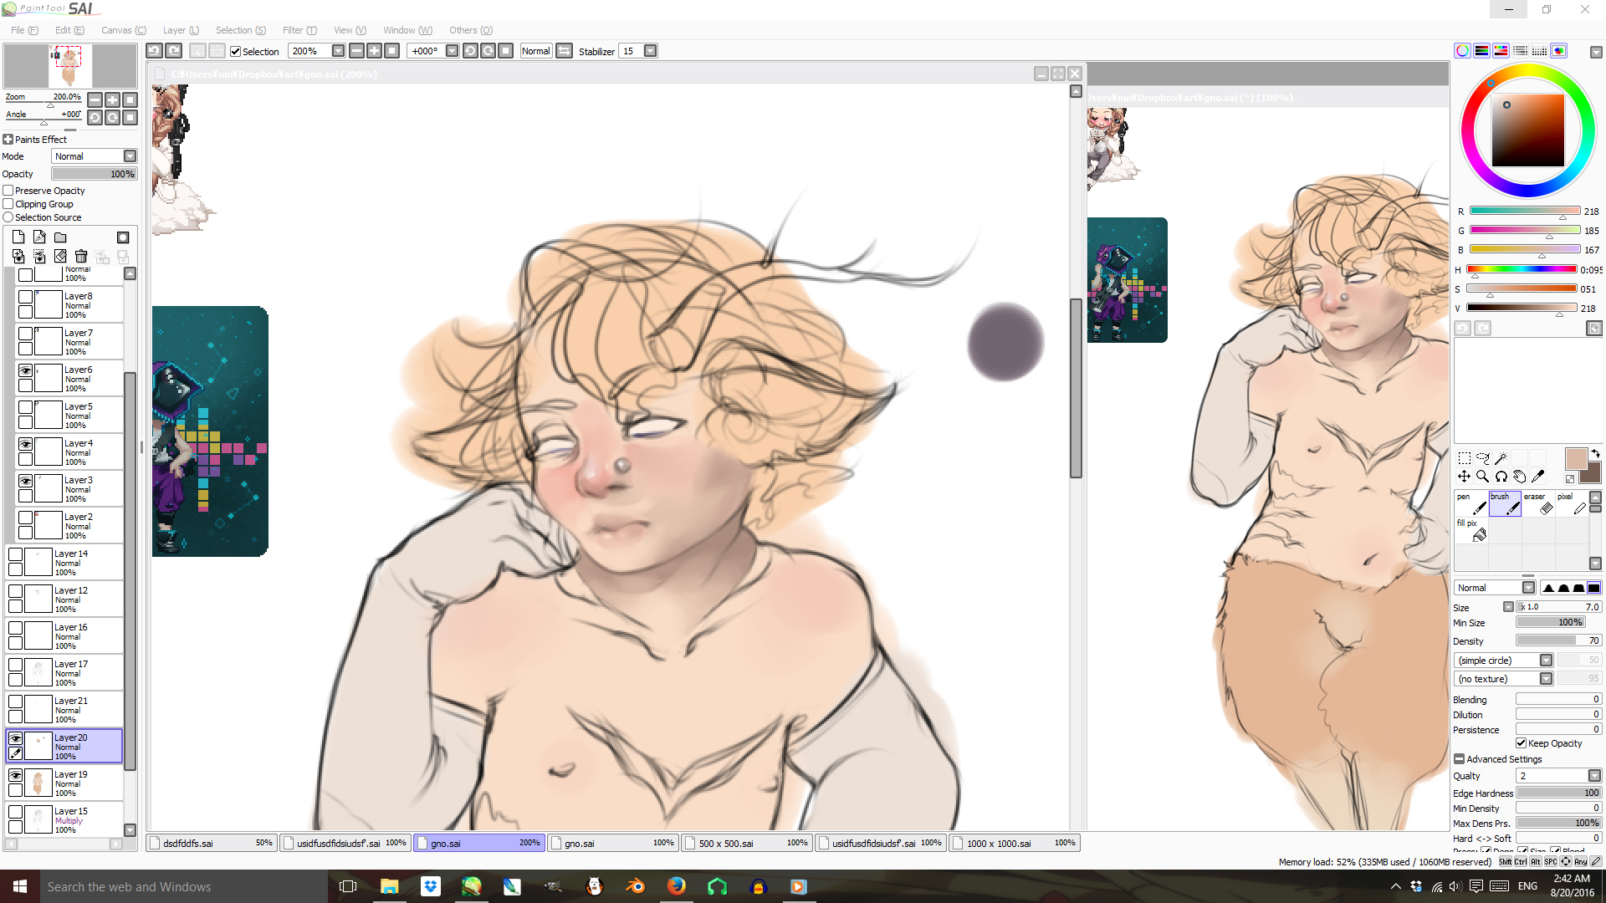Select the hand pan tool
This screenshot has width=1606, height=903.
point(1519,477)
